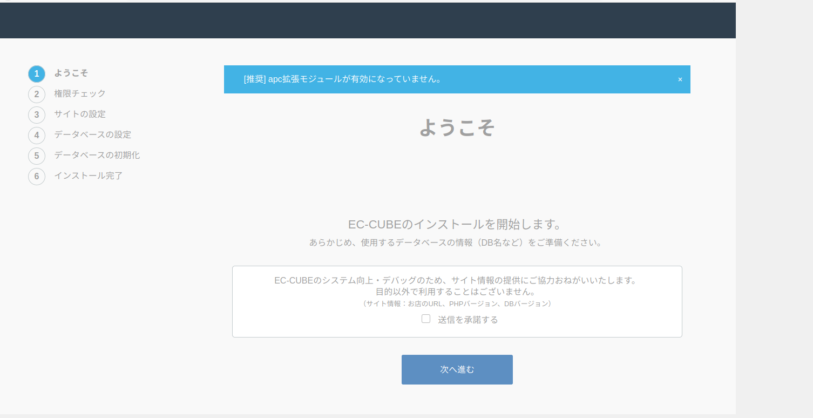Click the site information consent box
Image resolution: width=813 pixels, height=418 pixels.
457,301
